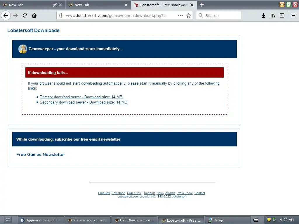Open the Contact footer link
The height and width of the screenshot is (224, 299).
(x=200, y=193)
